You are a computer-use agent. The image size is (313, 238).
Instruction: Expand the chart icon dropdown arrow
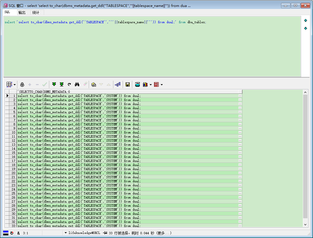151,85
